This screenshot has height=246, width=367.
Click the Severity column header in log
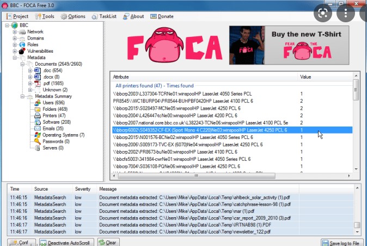(x=85, y=189)
